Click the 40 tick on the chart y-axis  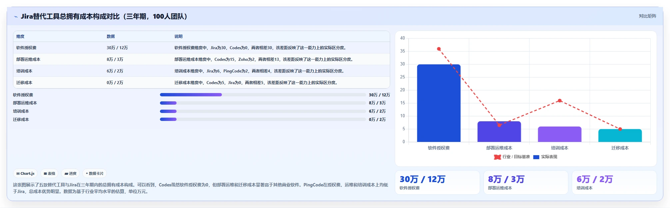402,38
